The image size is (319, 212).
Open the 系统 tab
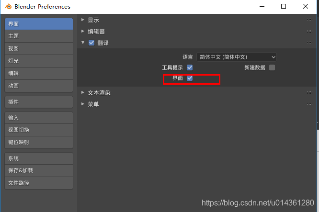pyautogui.click(x=39, y=158)
